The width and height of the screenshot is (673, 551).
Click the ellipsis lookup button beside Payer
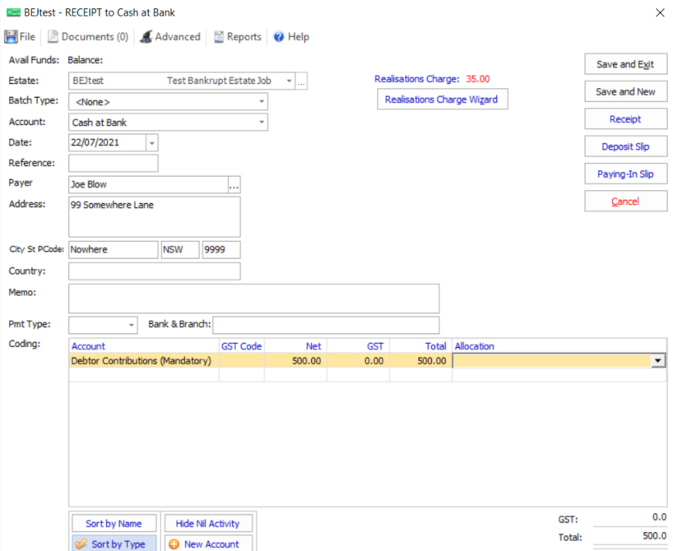tap(234, 185)
